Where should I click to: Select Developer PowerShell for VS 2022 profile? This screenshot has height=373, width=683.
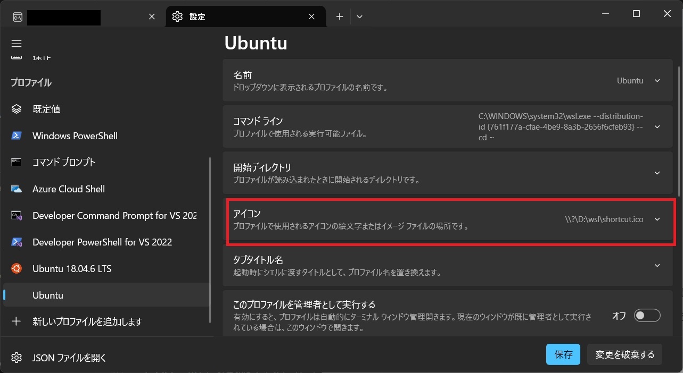(x=106, y=242)
